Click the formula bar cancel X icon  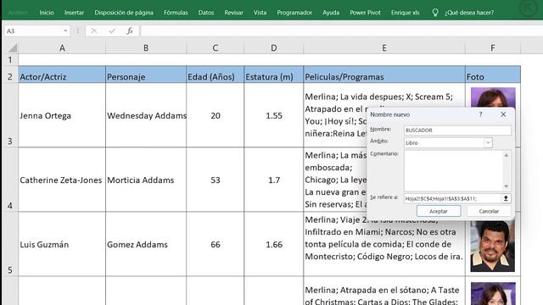click(94, 30)
